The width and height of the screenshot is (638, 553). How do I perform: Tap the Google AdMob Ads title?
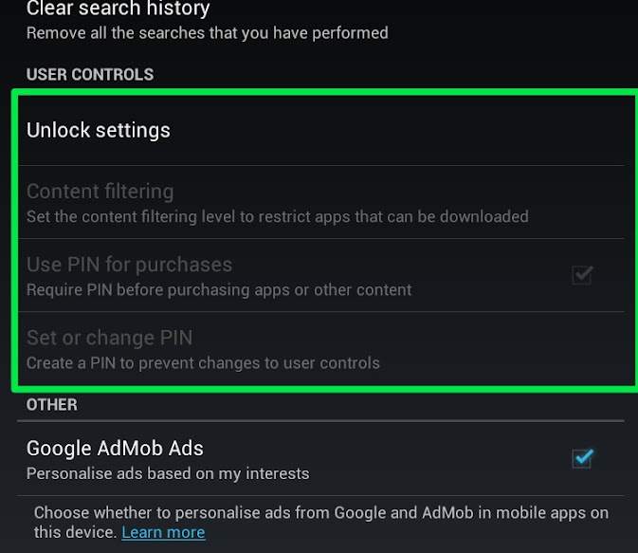coord(115,448)
